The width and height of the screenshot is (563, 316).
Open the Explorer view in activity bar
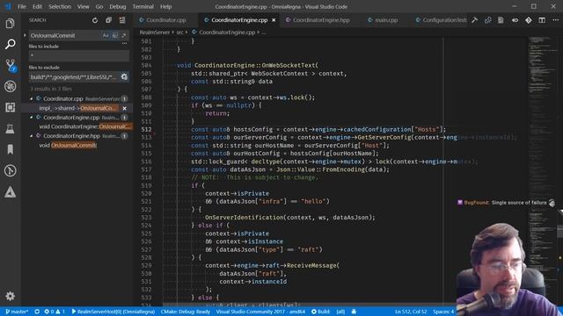[x=10, y=24]
